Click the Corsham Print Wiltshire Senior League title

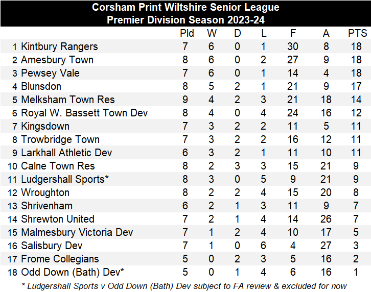(185, 8)
